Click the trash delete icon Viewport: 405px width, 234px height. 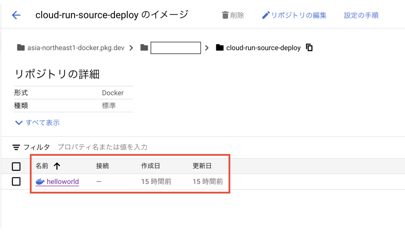[x=225, y=15]
